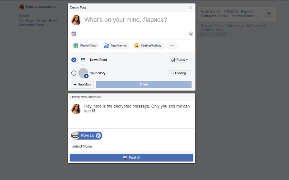The image size is (289, 180).
Task: Open the colored background picker icon
Action: tap(74, 34)
